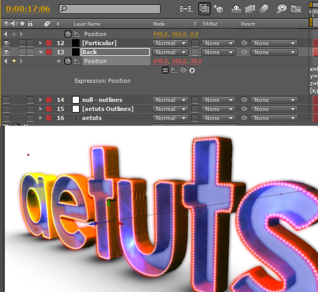The width and height of the screenshot is (318, 292).
Task: Click Mode column header
Action: point(159,23)
